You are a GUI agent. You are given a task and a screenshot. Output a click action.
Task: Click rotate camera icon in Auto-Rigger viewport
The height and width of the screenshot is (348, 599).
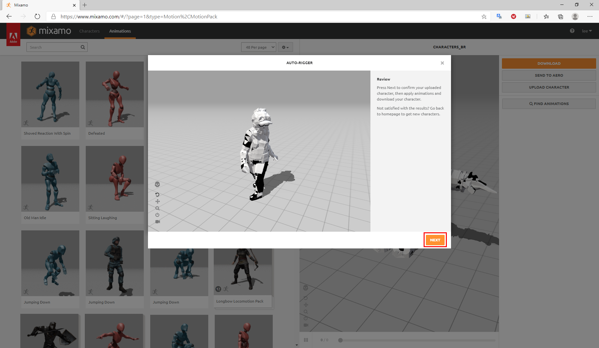(157, 194)
